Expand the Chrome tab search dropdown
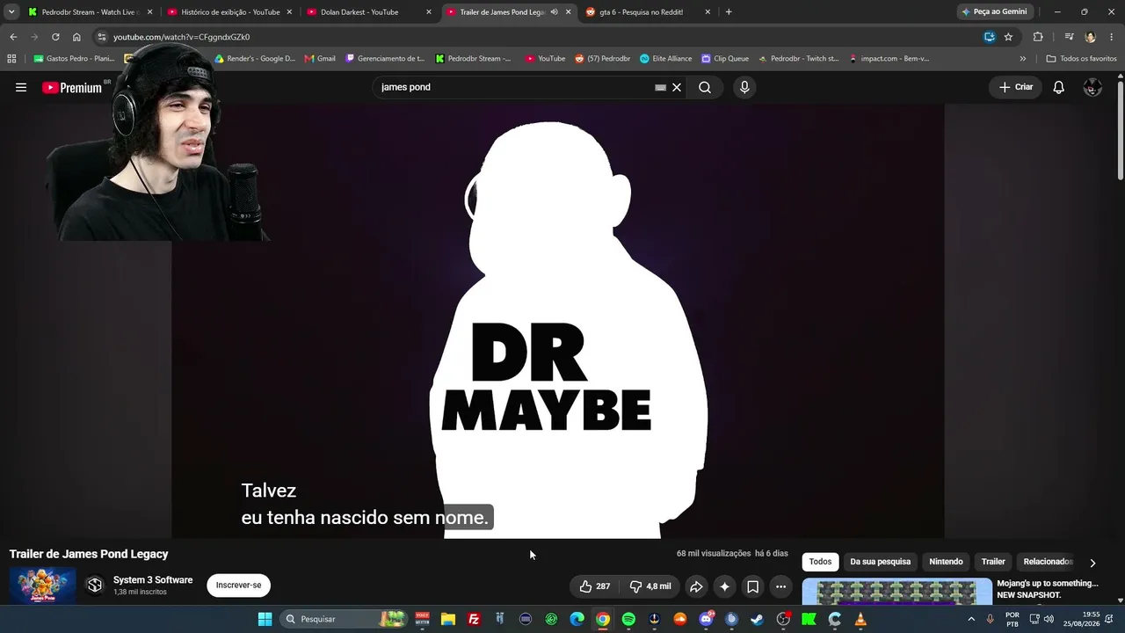Screen dimensions: 1125x633 pos(11,12)
